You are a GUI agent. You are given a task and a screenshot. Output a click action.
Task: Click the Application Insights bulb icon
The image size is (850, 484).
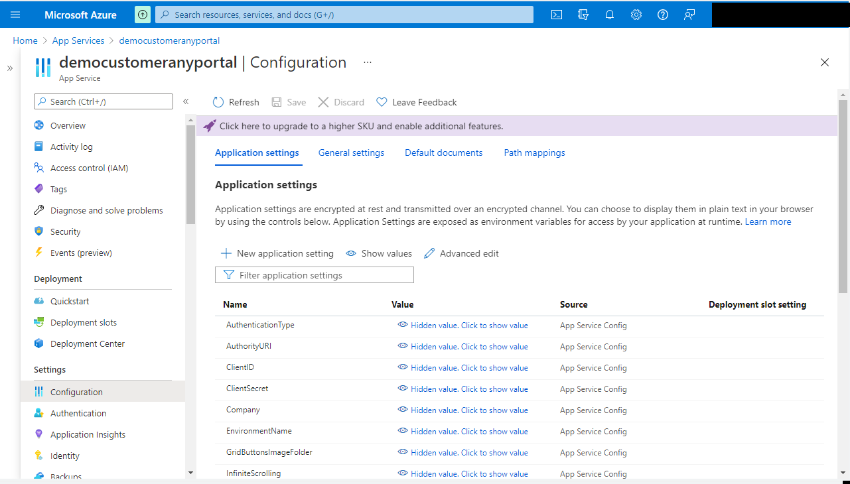point(39,434)
